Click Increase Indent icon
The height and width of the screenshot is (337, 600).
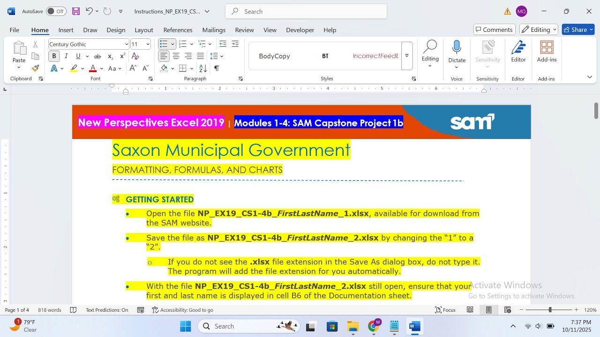tap(235, 44)
